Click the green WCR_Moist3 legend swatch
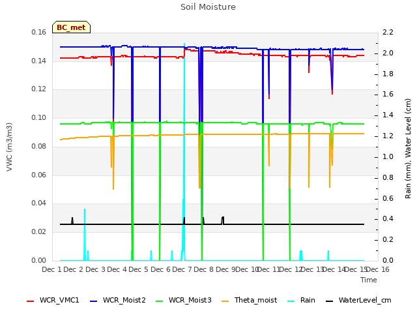The width and height of the screenshot is (417, 313). [x=160, y=301]
